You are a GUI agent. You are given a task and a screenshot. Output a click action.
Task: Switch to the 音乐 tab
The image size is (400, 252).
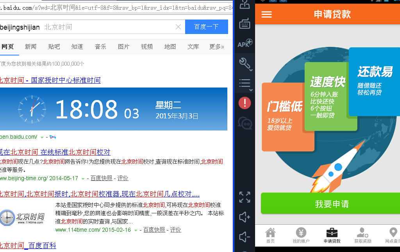click(x=100, y=46)
